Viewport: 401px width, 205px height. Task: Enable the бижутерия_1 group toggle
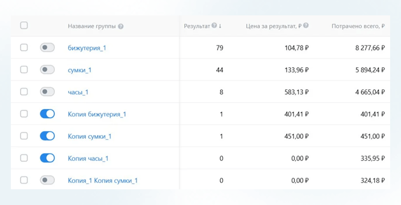[47, 48]
